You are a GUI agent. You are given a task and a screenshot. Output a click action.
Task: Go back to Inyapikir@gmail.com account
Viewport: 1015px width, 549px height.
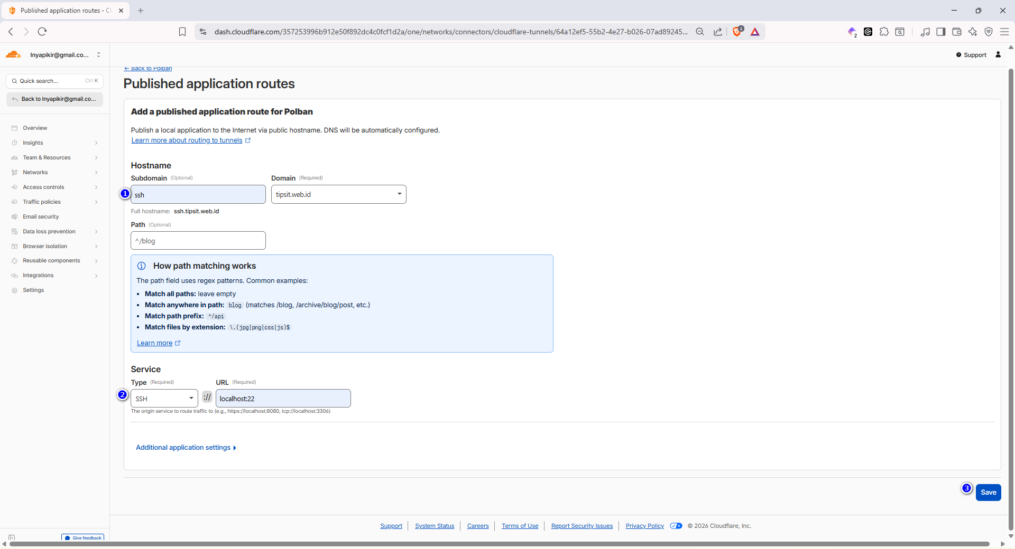click(55, 99)
